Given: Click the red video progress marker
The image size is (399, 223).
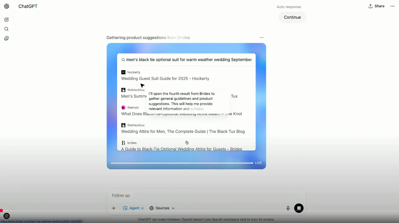Looking at the screenshot, I should point(2,211).
